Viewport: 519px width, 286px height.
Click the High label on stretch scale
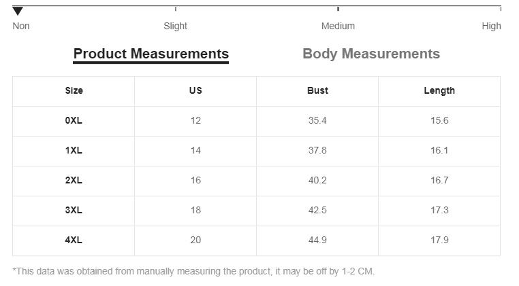pos(491,26)
